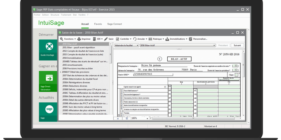Screen dimensions: 281x140
Task: Select 2054 Immobilisations in the list
Action: [72, 58]
